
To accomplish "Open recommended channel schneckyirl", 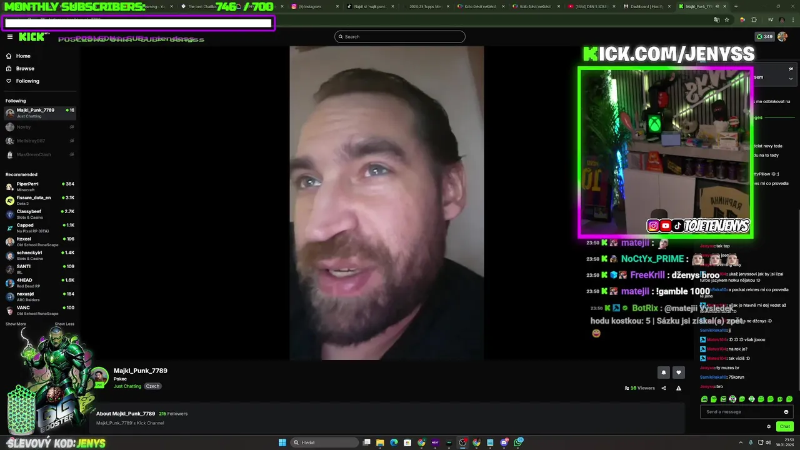I will pyautogui.click(x=40, y=255).
